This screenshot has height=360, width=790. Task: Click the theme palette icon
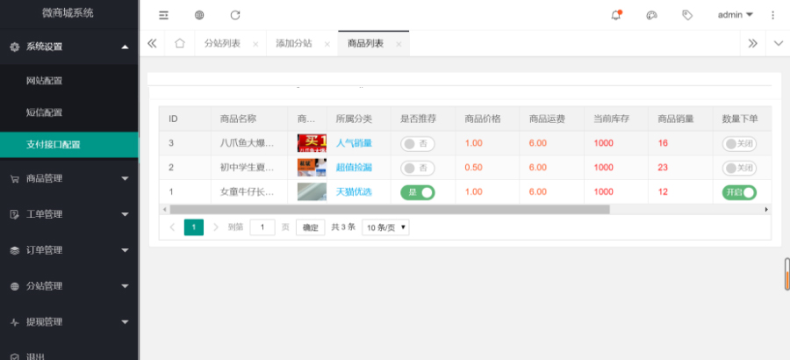(x=651, y=15)
